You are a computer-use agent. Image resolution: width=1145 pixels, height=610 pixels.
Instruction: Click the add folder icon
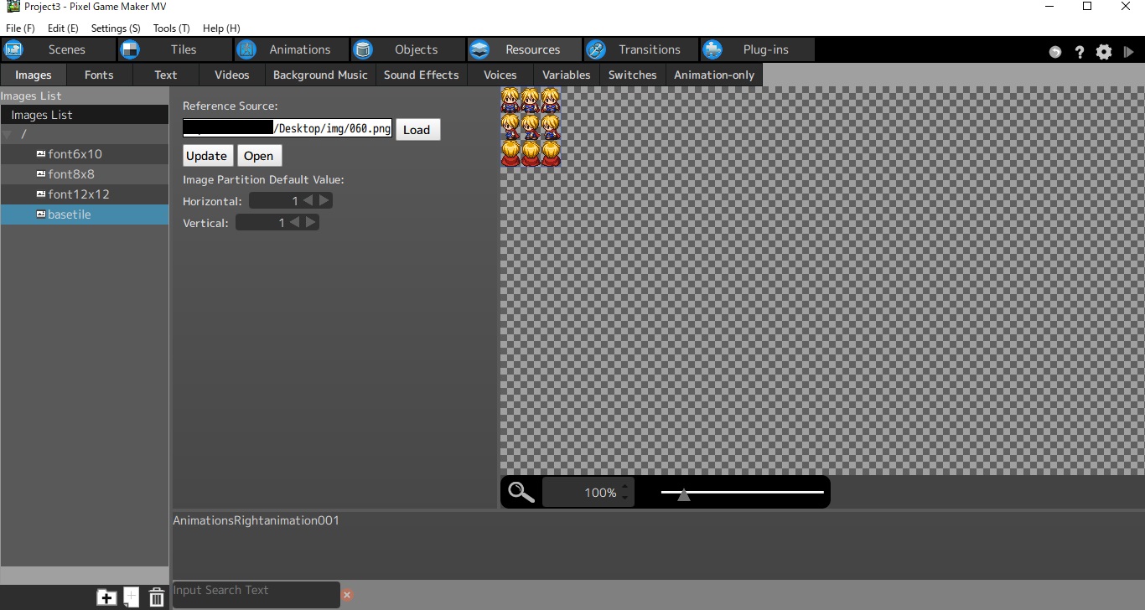[x=106, y=597]
